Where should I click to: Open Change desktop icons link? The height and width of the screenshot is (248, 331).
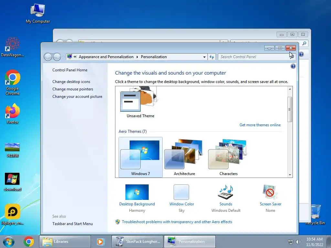tap(71, 82)
